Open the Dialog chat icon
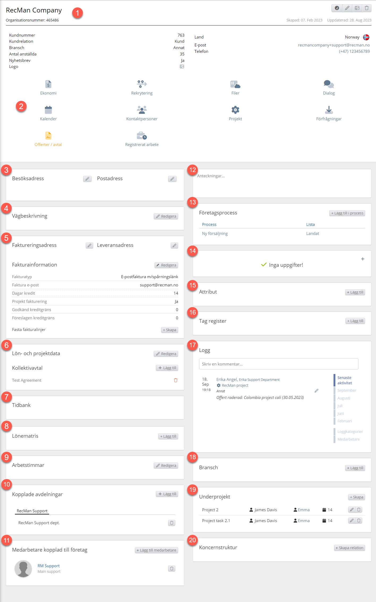 (x=329, y=84)
